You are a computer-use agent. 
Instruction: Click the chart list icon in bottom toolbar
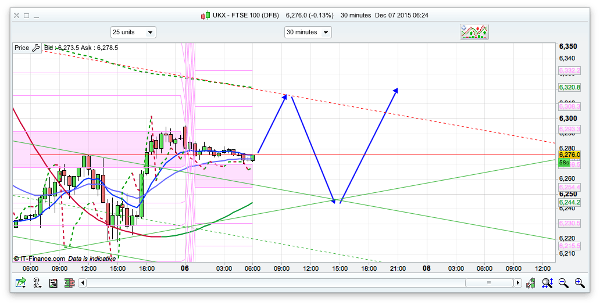(x=53, y=283)
